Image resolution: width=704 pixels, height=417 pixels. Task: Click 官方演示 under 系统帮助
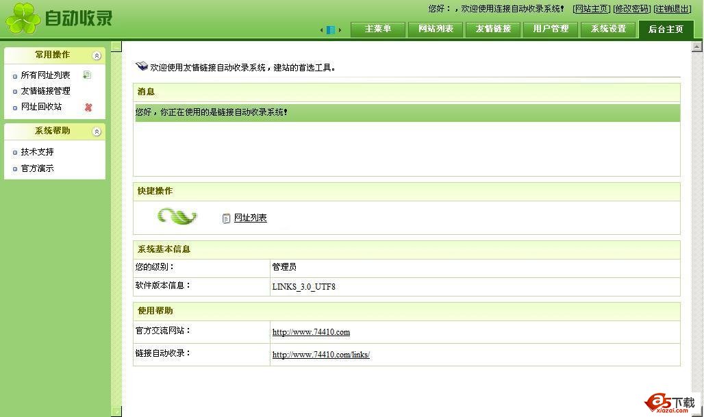37,168
